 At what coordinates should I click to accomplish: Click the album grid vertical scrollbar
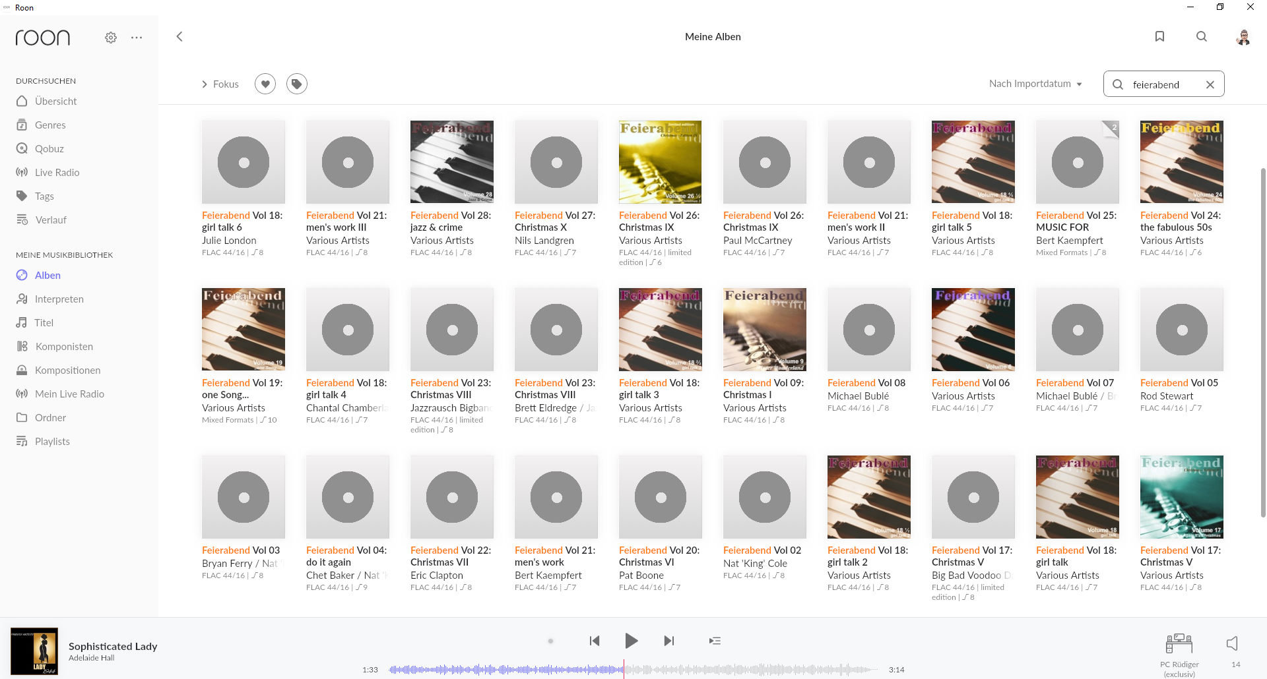coord(1262,343)
